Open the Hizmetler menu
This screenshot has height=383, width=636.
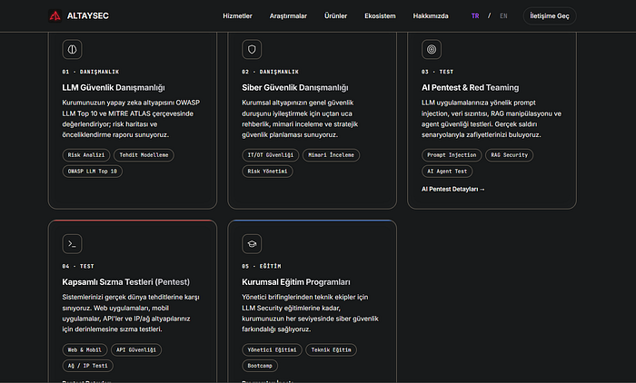[x=237, y=15]
